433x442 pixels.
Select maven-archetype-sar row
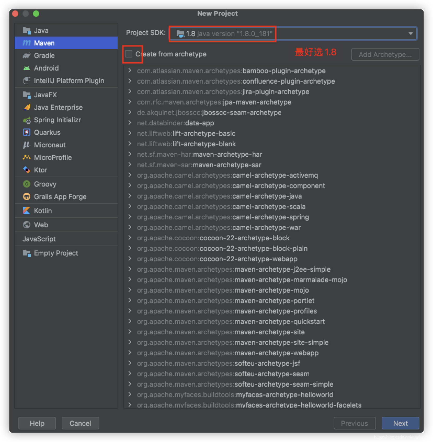pyautogui.click(x=272, y=165)
